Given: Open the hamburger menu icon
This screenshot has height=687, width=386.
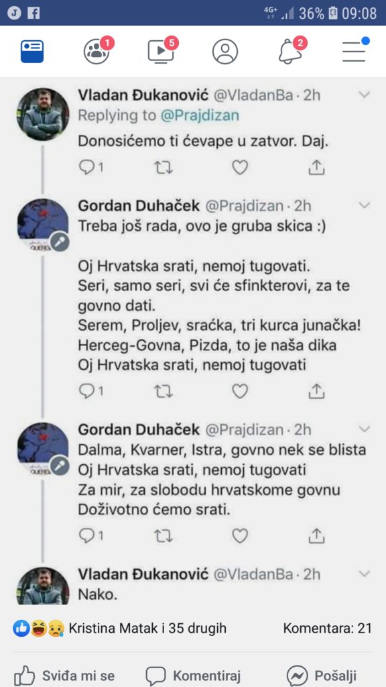Looking at the screenshot, I should [x=354, y=51].
